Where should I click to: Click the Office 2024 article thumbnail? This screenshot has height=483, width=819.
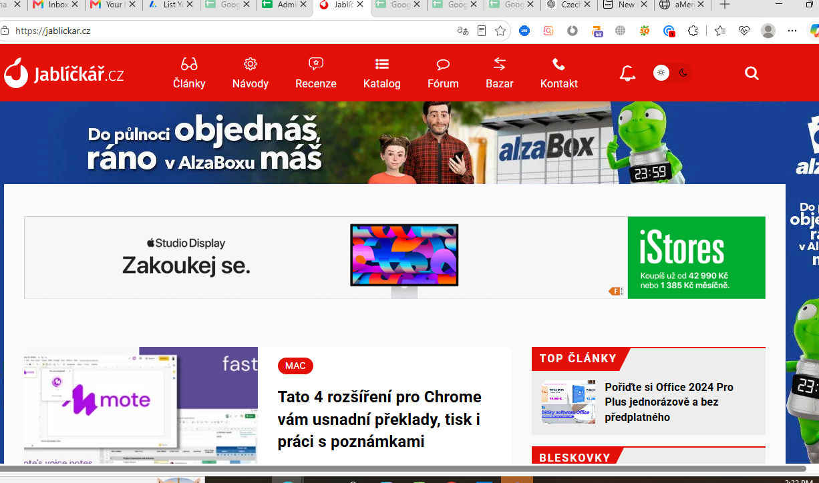(568, 402)
